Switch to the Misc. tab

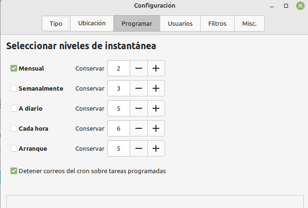click(x=249, y=23)
